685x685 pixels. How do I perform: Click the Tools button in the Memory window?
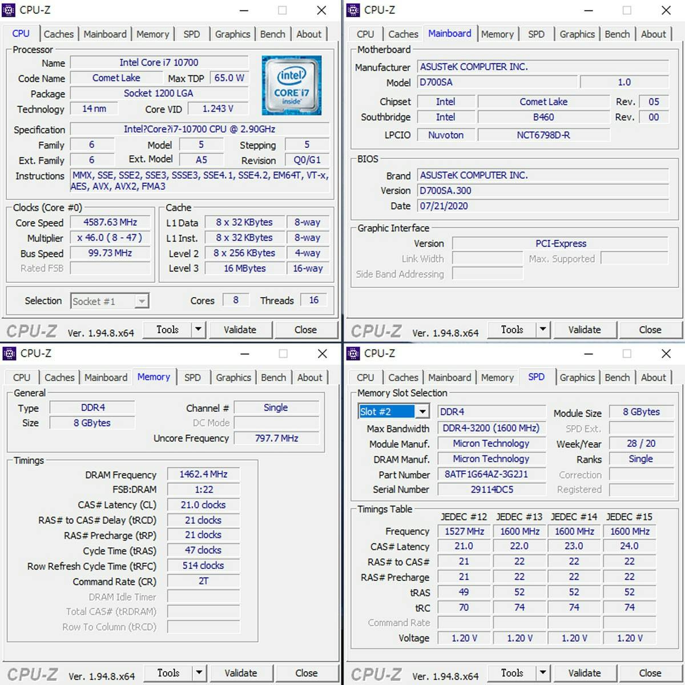pos(168,672)
